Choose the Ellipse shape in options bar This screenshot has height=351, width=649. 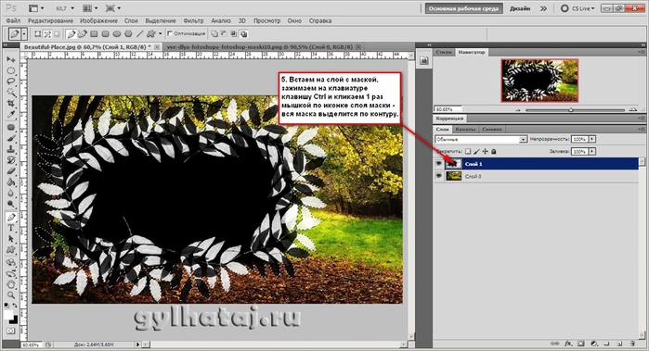[117, 34]
